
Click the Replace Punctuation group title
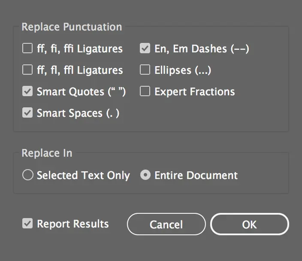click(x=72, y=27)
